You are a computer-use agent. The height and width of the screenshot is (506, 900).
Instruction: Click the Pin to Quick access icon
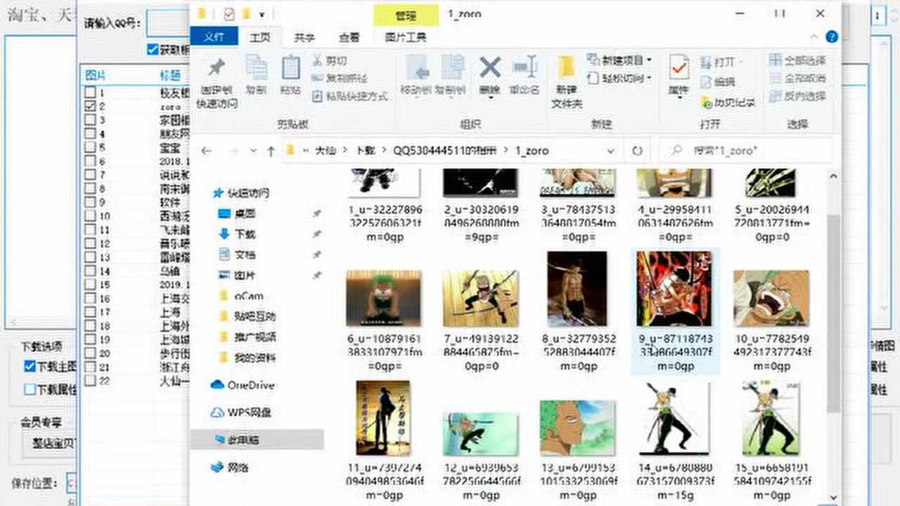[x=217, y=67]
